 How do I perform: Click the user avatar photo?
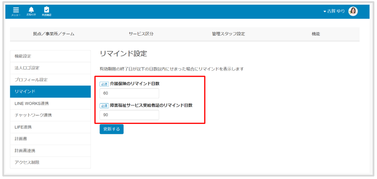[353, 11]
